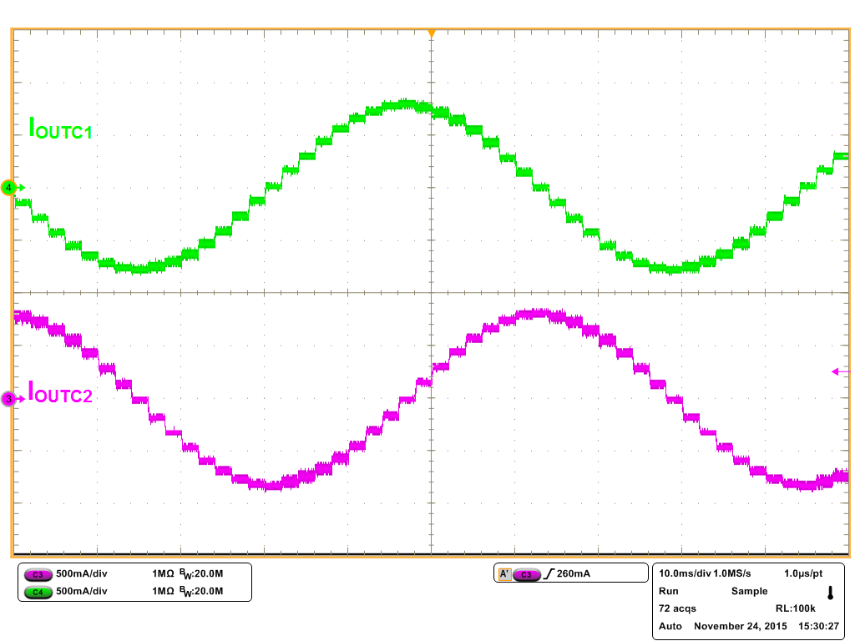
Task: Toggle the Auto trigger mode label
Action: 670,626
